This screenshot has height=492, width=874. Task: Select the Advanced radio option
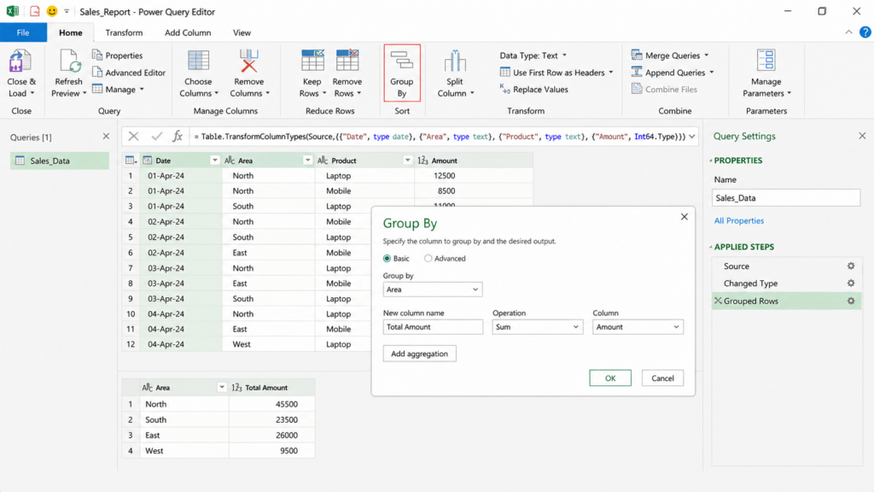pyautogui.click(x=428, y=258)
